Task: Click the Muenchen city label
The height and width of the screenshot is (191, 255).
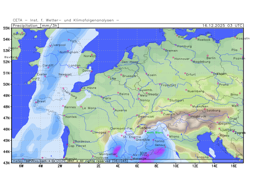Action: 201,106
